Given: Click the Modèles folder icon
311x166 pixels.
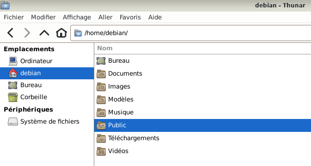Looking at the screenshot, I should 101,99.
